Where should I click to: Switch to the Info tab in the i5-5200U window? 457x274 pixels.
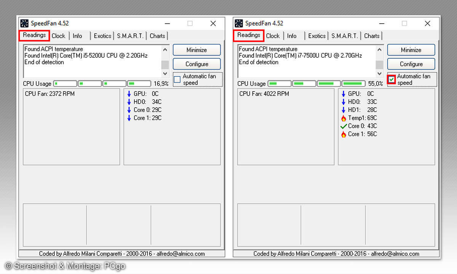pos(77,36)
